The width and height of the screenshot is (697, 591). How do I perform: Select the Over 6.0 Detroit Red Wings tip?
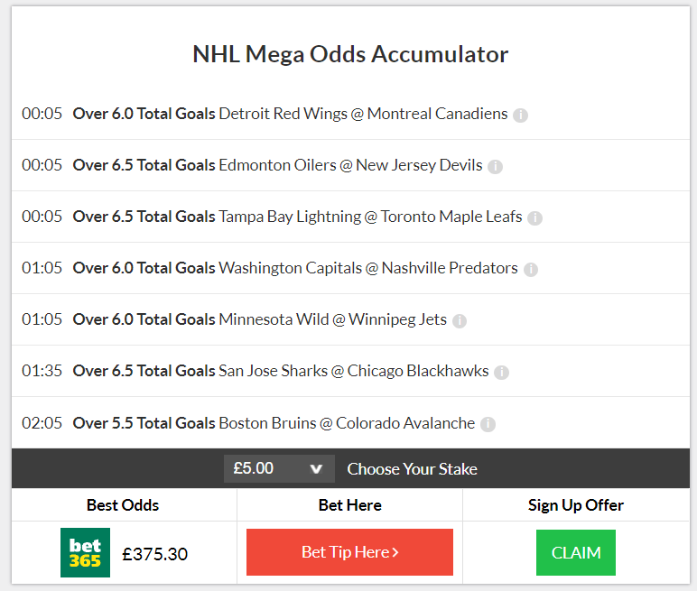pos(290,115)
